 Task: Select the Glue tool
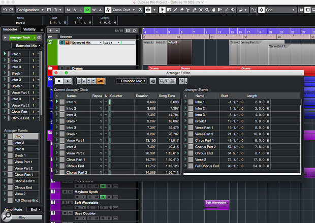click(x=195, y=10)
